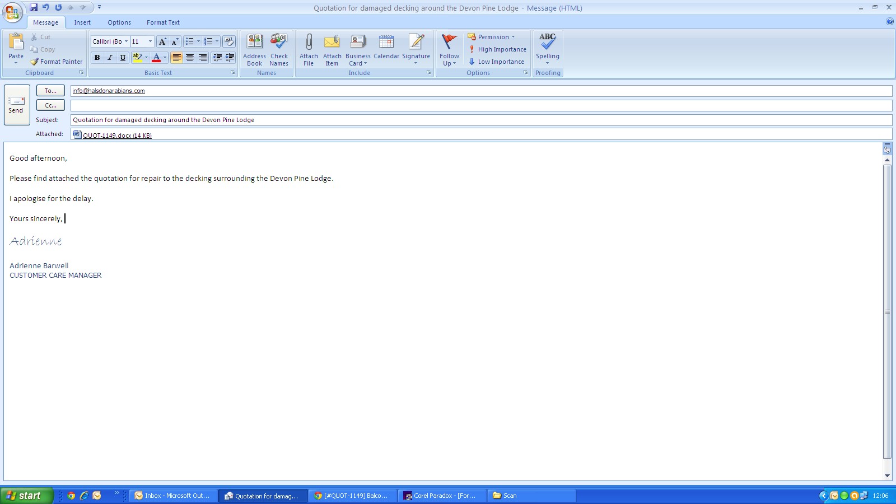
Task: Click Grow Font icon
Action: (162, 41)
